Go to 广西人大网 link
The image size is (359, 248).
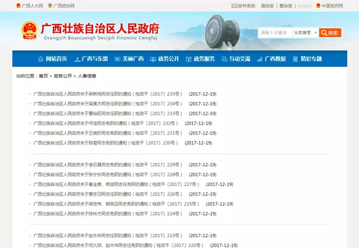tap(32, 6)
